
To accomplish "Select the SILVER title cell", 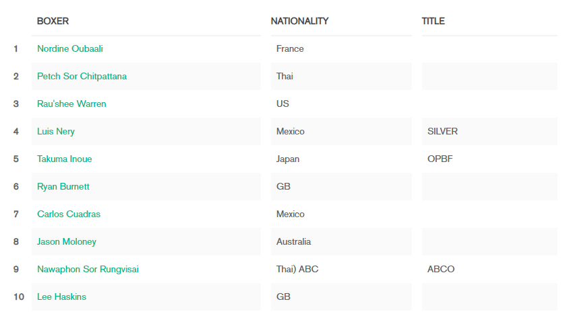I will [x=489, y=131].
